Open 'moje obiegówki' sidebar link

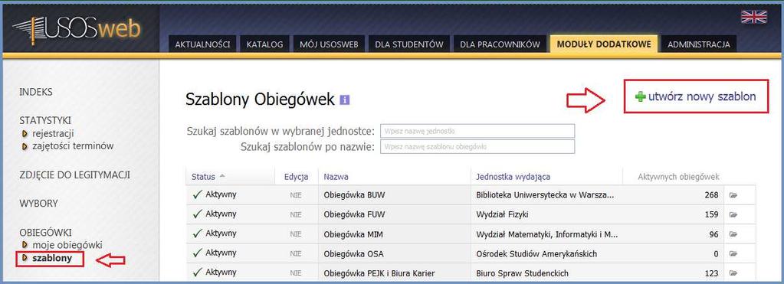tap(67, 245)
